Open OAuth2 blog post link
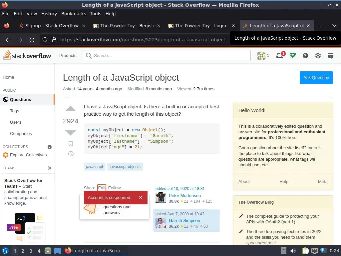 [282, 219]
